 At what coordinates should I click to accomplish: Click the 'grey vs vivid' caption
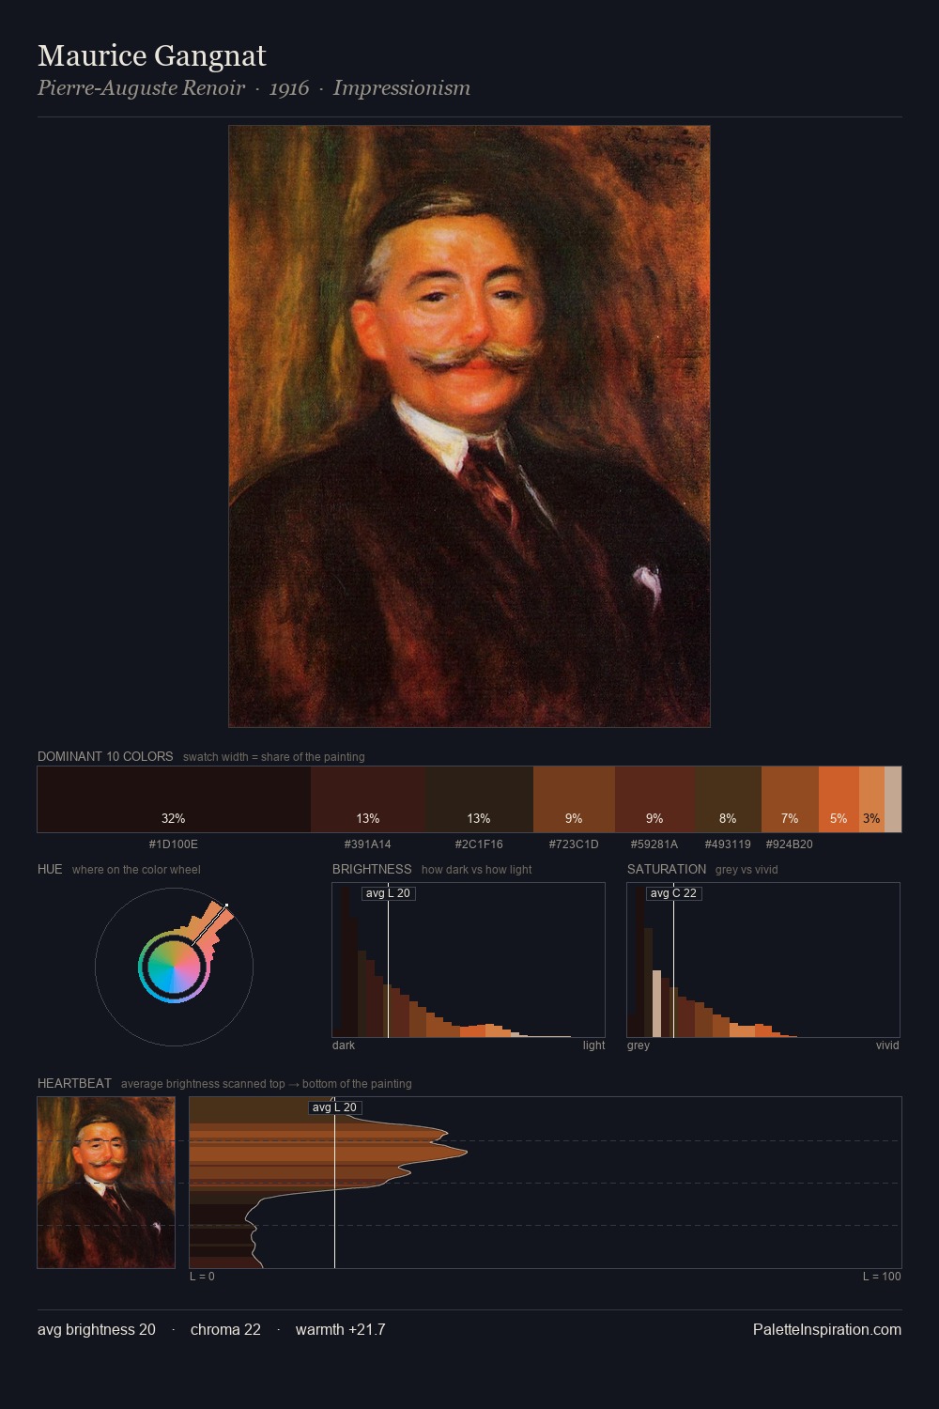point(747,870)
